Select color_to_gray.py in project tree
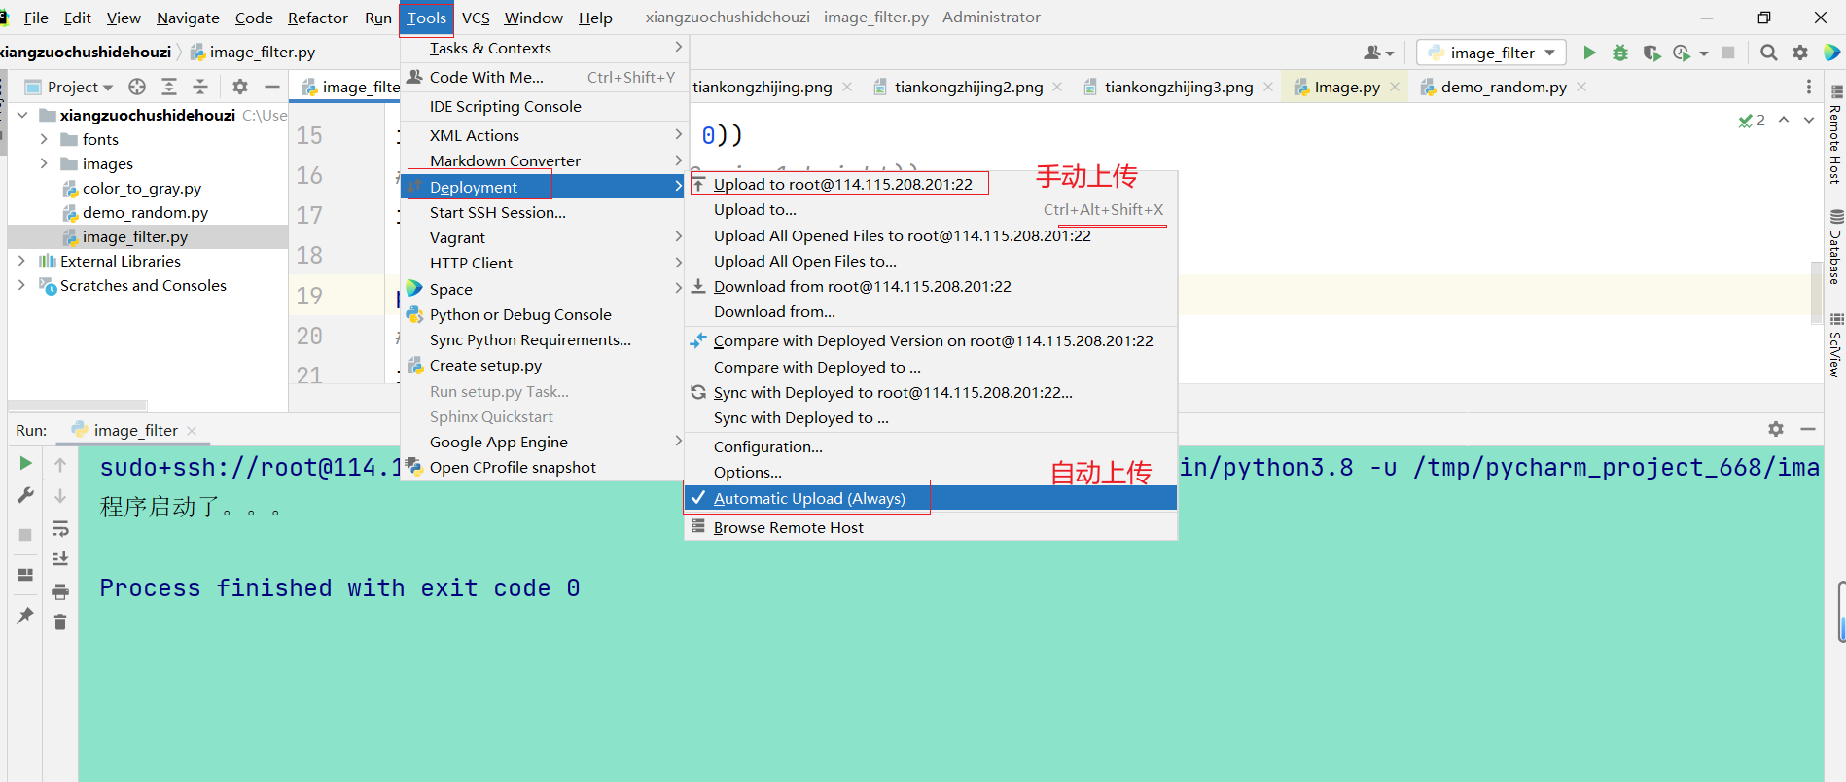Screen dimensions: 1846x782 point(141,188)
